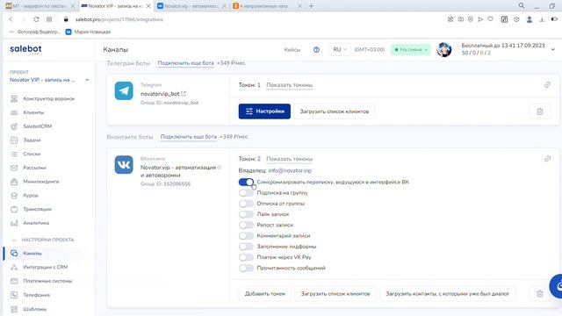Disable sync of VK interface messages
562x316 pixels.
246,182
